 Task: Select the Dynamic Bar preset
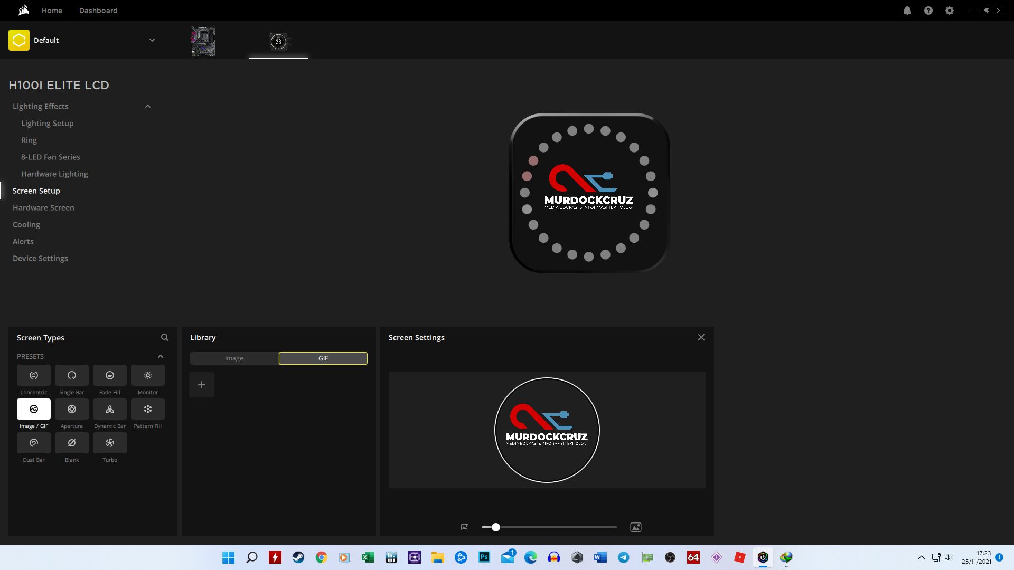[110, 409]
